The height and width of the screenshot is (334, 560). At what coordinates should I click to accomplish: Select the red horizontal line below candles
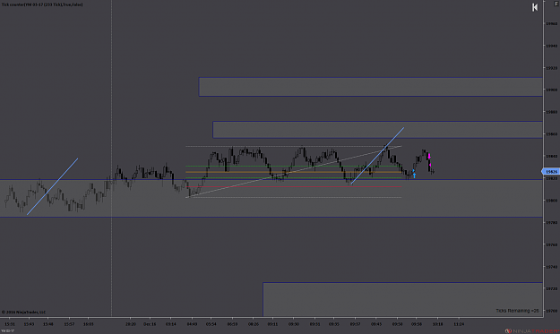tap(294, 186)
